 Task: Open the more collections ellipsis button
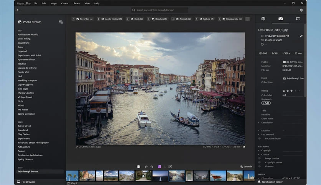pos(247,19)
